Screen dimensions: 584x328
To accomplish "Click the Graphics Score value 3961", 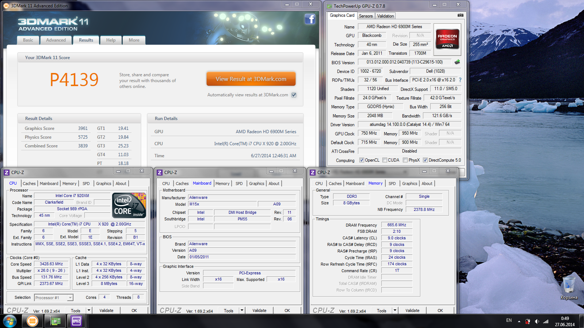I will [83, 128].
